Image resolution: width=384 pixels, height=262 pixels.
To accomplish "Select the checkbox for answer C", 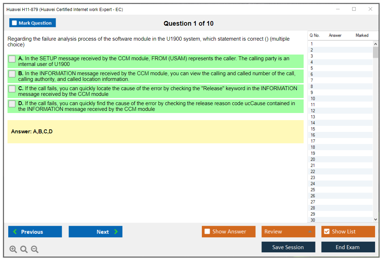I will pyautogui.click(x=12, y=89).
